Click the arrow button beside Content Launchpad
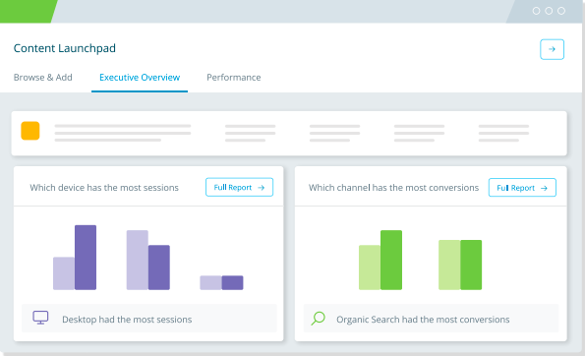This screenshot has width=585, height=356. click(552, 49)
